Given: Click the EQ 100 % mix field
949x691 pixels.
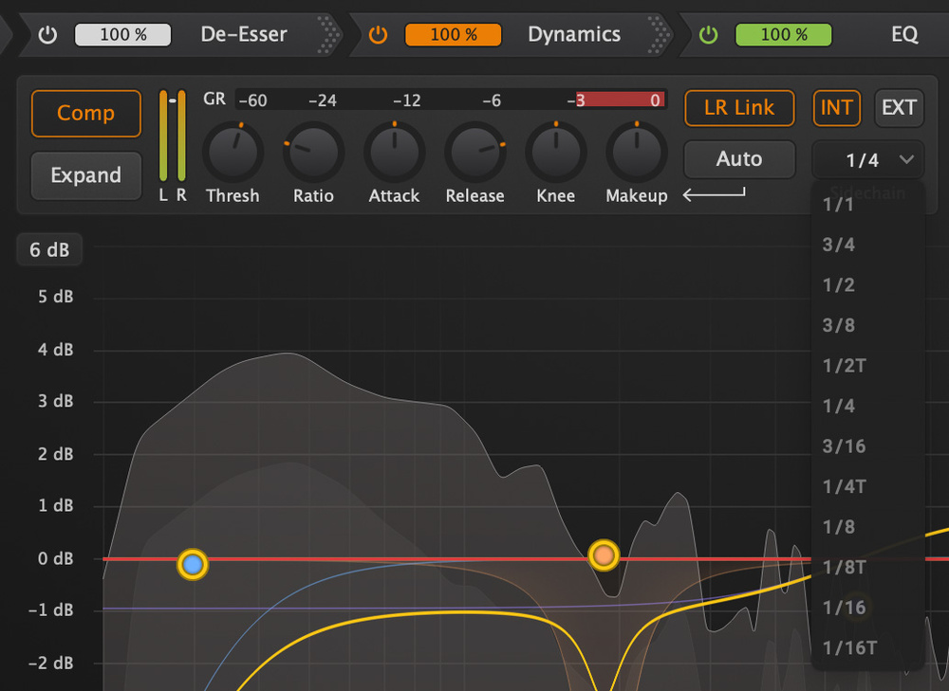Looking at the screenshot, I should click(784, 34).
